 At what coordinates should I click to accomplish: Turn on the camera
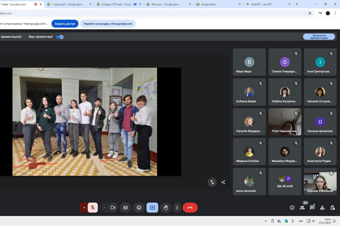point(113,208)
